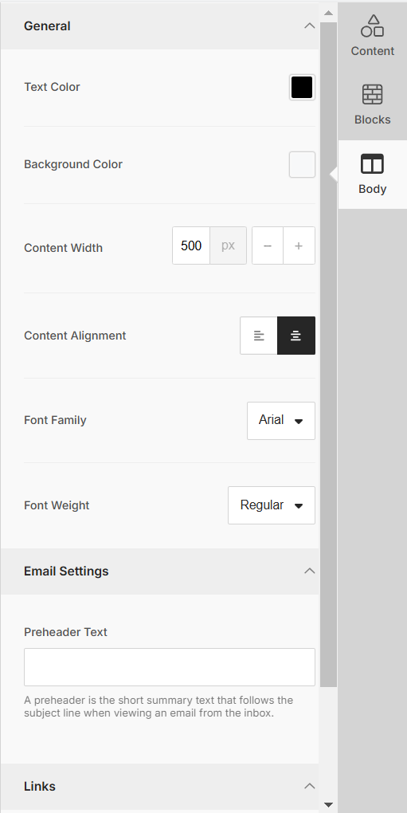Collapse the Email Settings section

310,571
